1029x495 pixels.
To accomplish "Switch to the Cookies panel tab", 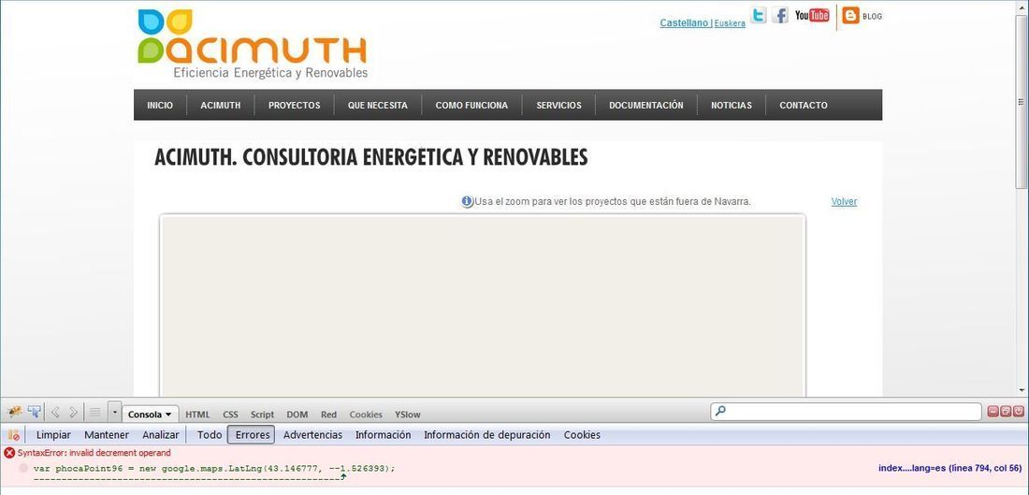I will (x=366, y=415).
